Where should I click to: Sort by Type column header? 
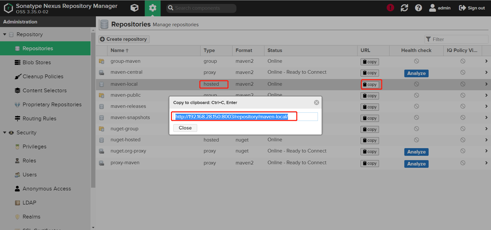point(216,50)
